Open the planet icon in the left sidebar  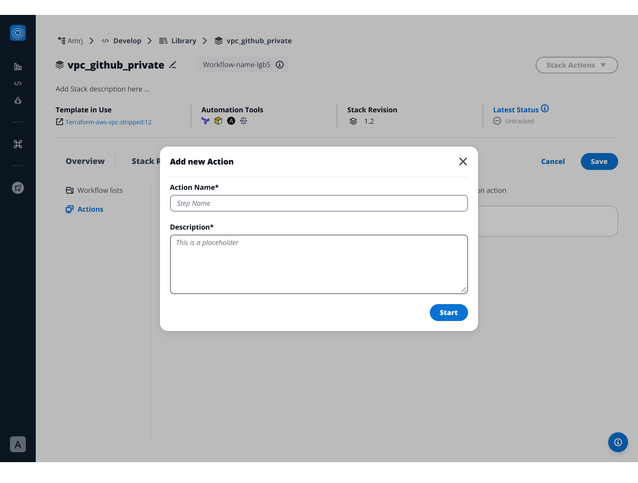point(17,188)
